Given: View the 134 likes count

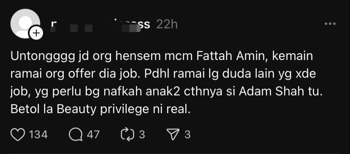Looking at the screenshot, I should 38,135.
